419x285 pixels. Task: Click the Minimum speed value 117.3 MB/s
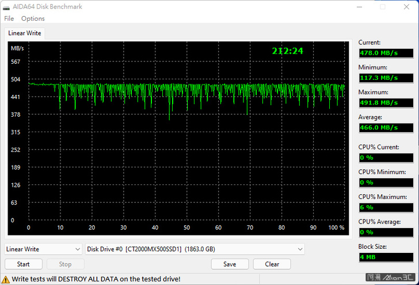tap(386, 78)
